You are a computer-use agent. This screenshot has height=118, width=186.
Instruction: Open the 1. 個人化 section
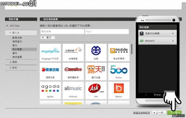(x=21, y=33)
